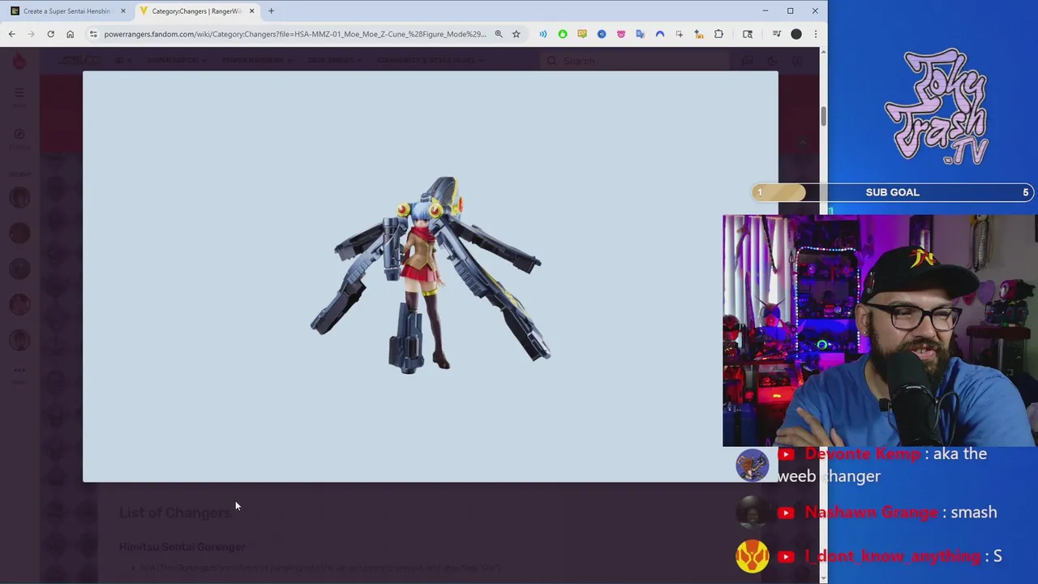Click the Sub Goal progress bar
Image resolution: width=1038 pixels, height=584 pixels.
[892, 192]
